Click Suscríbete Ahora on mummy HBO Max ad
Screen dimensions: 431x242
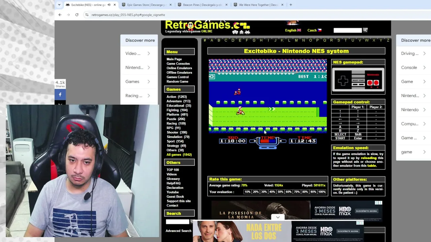pos(366,211)
